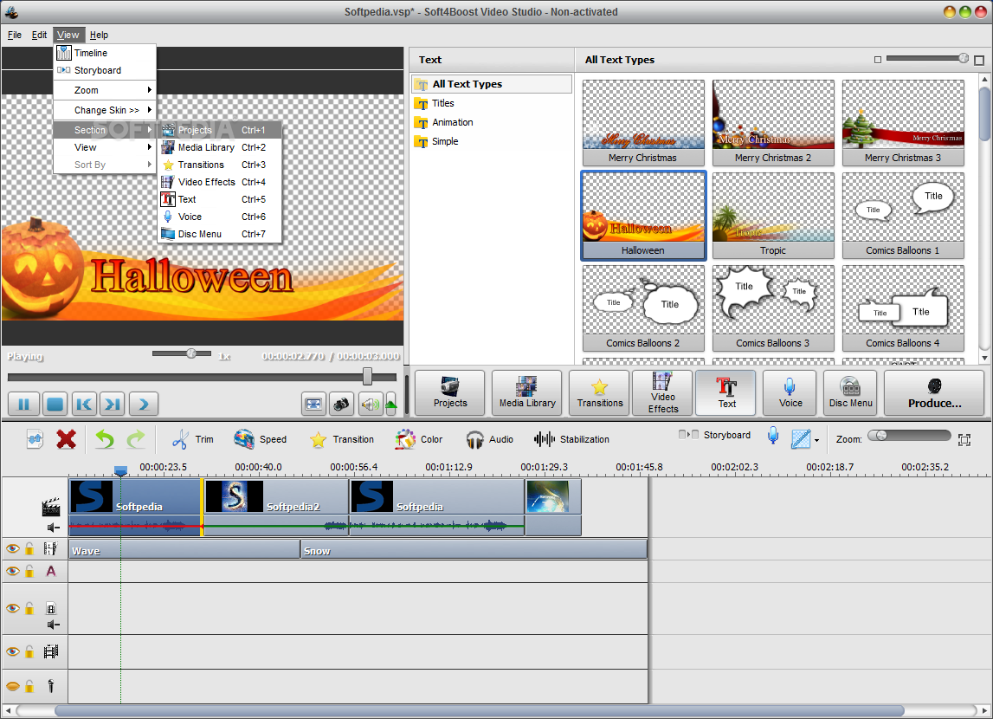Open the Media Library section button
The height and width of the screenshot is (719, 993).
[527, 392]
